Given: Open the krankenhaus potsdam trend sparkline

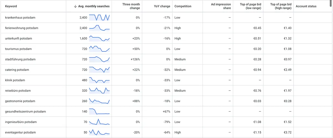Looking at the screenshot, I should 99,17.
